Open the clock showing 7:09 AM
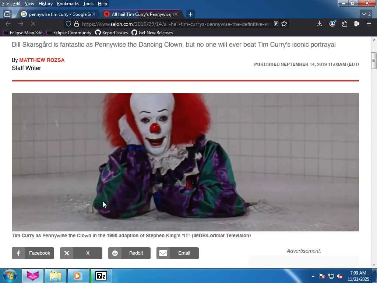The width and height of the screenshot is (377, 283). [358, 276]
